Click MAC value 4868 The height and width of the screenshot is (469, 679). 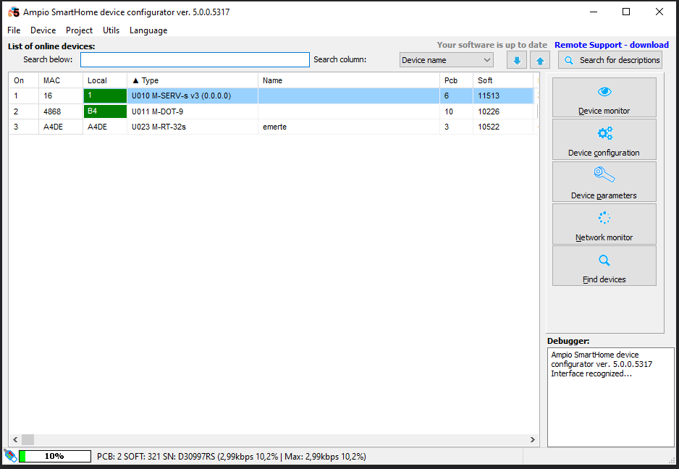[52, 111]
